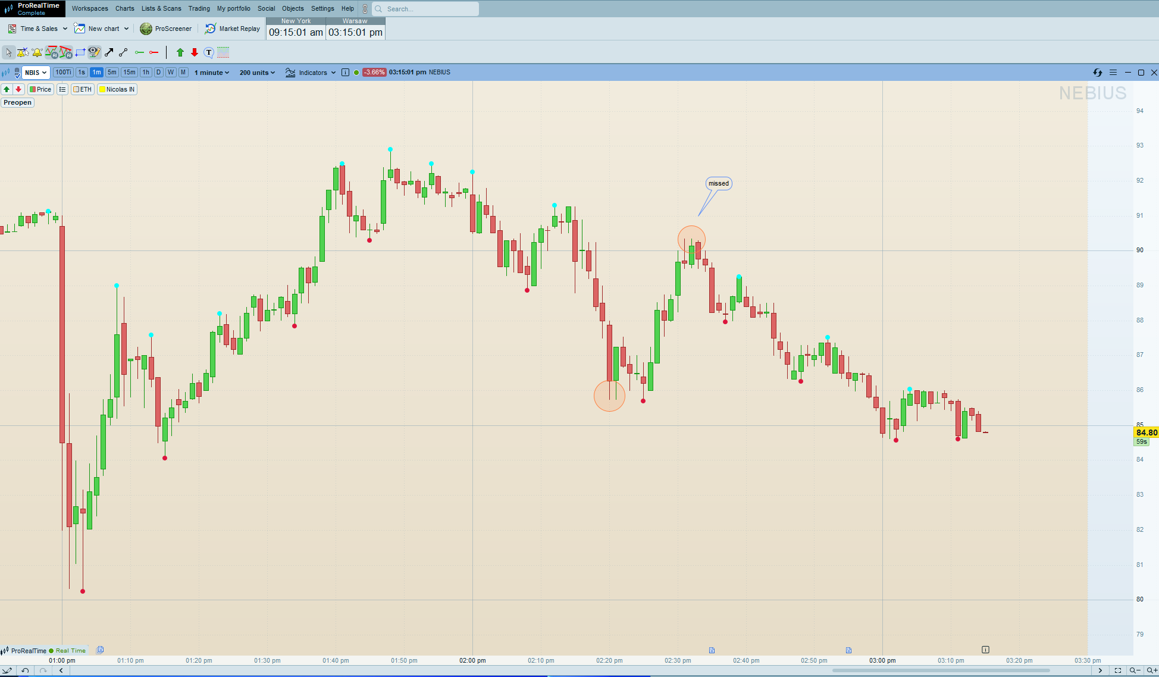Zoom in the chart timeline
This screenshot has height=677, width=1159.
(1152, 670)
